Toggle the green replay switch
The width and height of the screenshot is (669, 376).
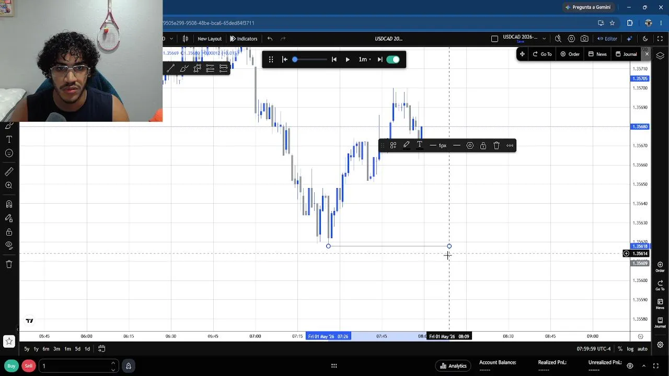(393, 60)
